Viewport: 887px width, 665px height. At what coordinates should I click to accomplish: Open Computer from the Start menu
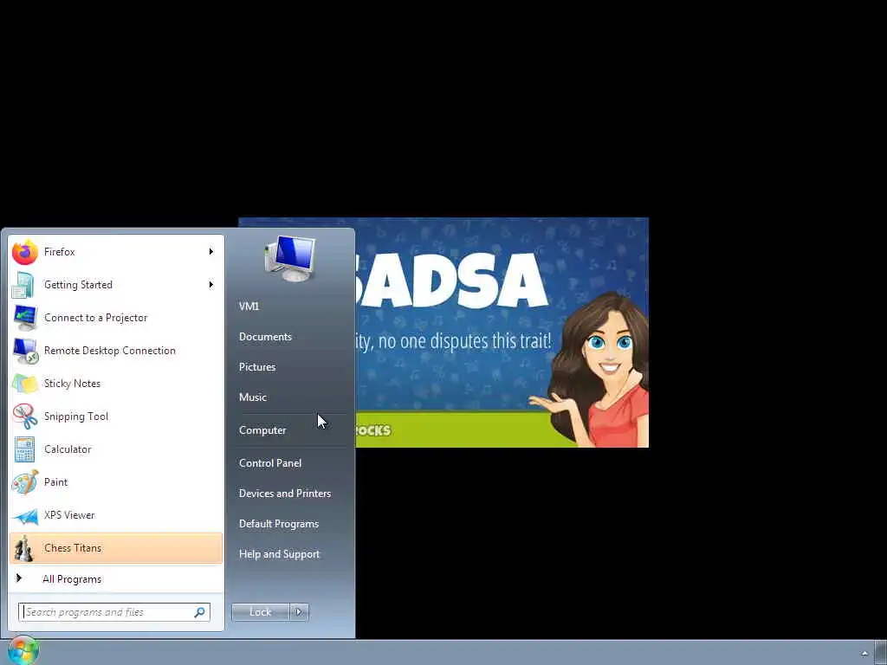tap(262, 430)
